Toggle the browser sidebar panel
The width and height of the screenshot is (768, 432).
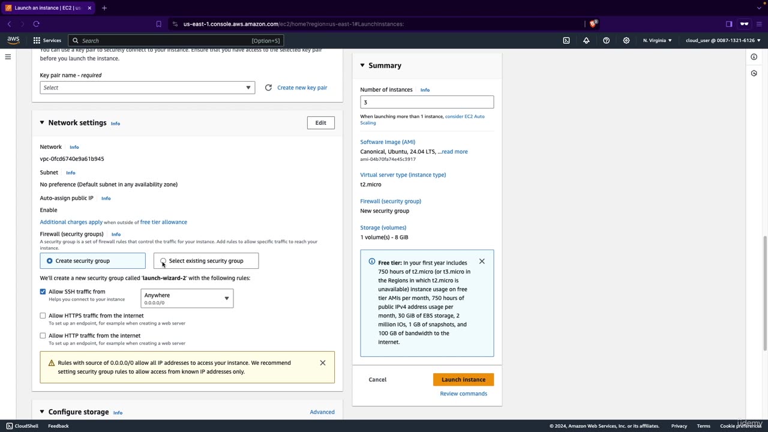[729, 24]
